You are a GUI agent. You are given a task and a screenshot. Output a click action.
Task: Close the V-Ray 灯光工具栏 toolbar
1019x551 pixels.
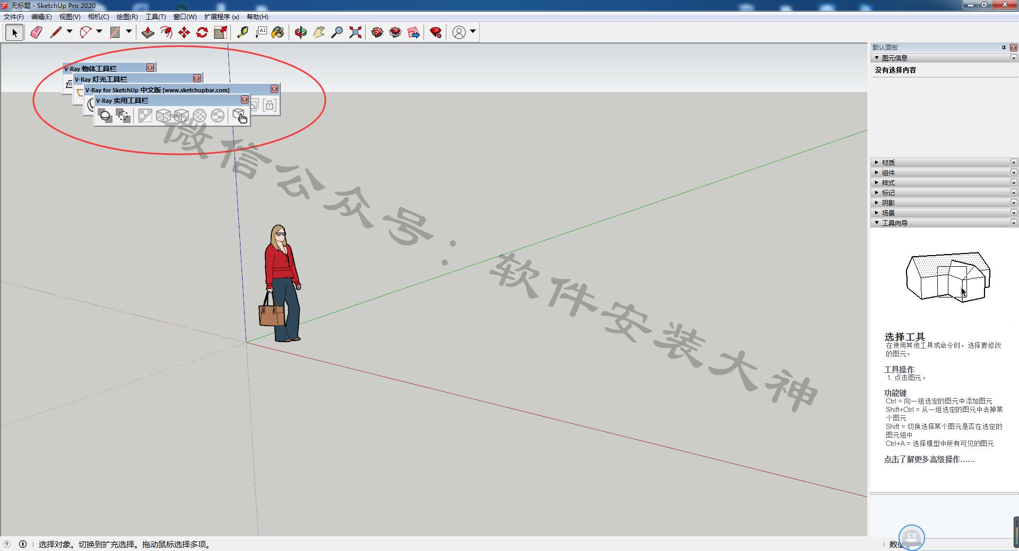[x=197, y=78]
